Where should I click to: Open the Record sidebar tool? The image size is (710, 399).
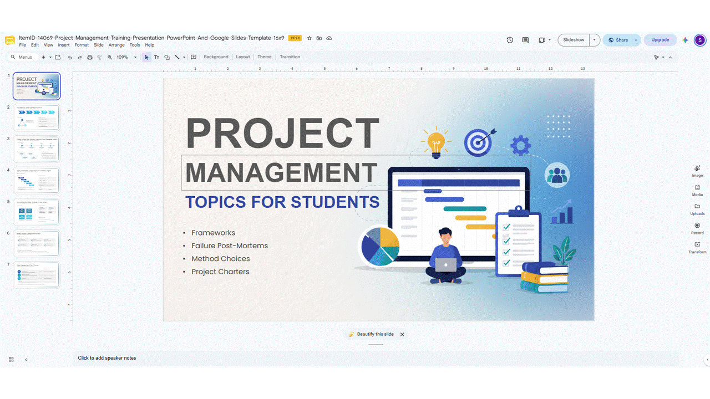(x=697, y=228)
